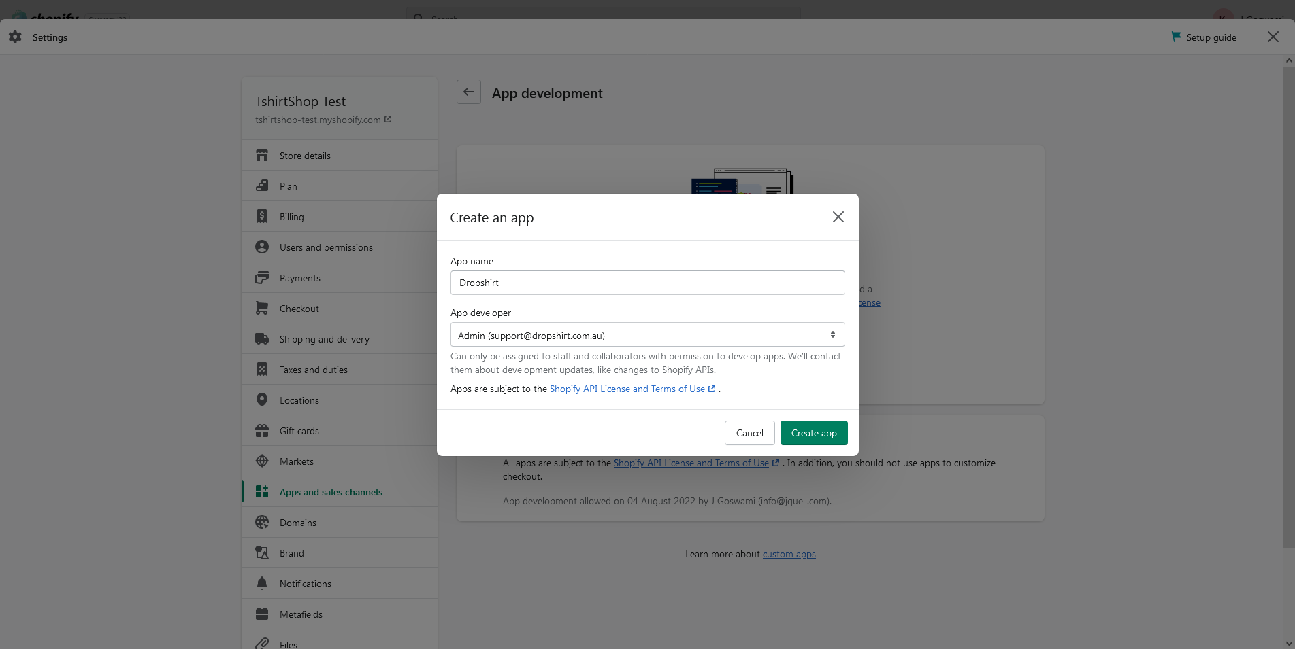Click the Store details shop icon
This screenshot has width=1295, height=649.
262,156
